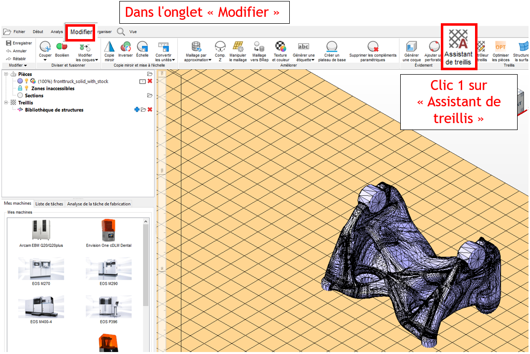
Task: Select the Booléen tool
Action: click(62, 47)
